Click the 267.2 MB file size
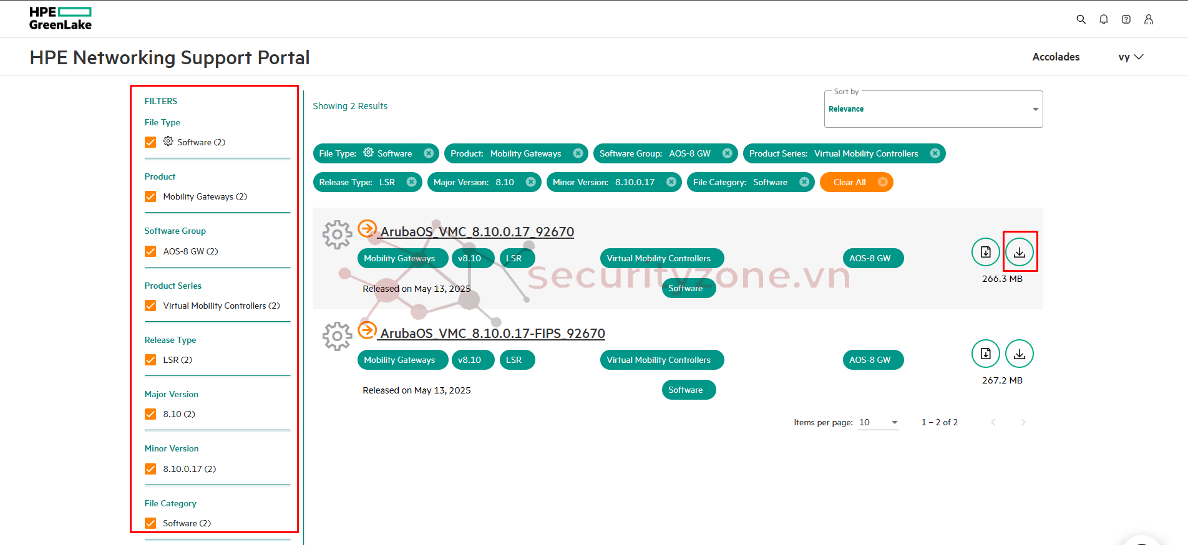The height and width of the screenshot is (545, 1188). coord(1002,380)
